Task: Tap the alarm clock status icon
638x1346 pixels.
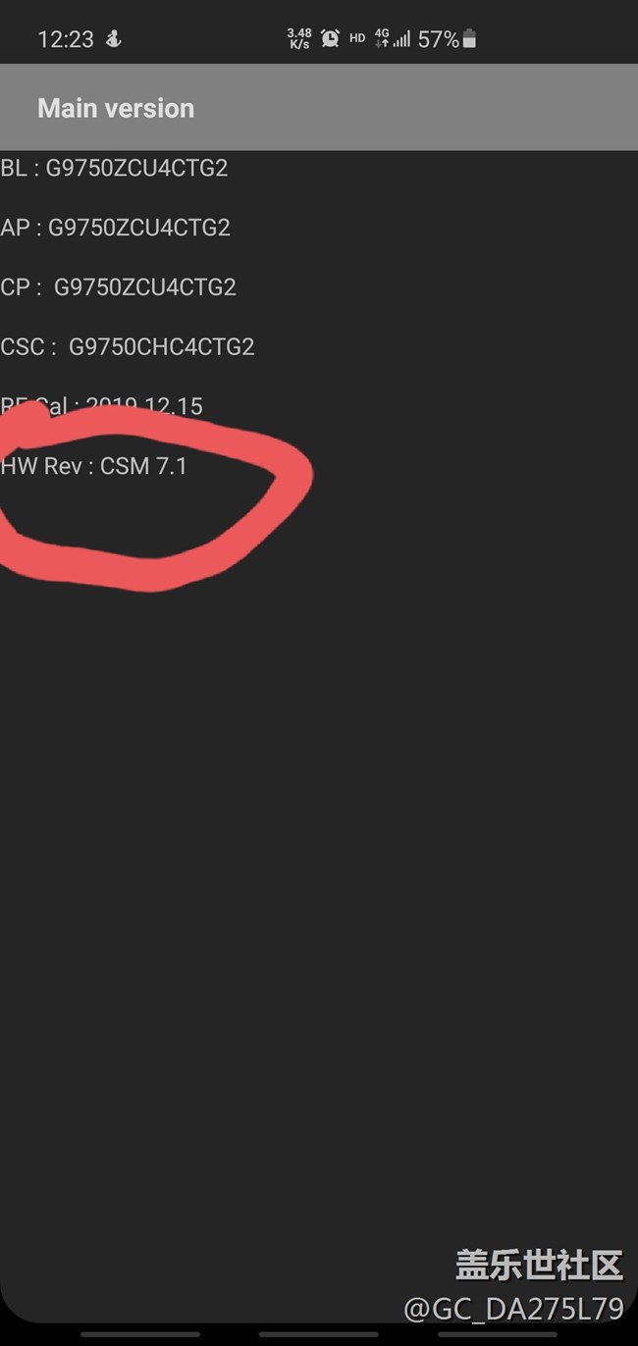Action: [330, 38]
